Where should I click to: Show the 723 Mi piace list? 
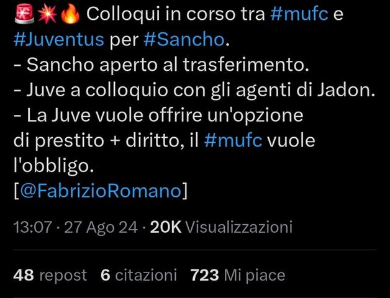237,276
